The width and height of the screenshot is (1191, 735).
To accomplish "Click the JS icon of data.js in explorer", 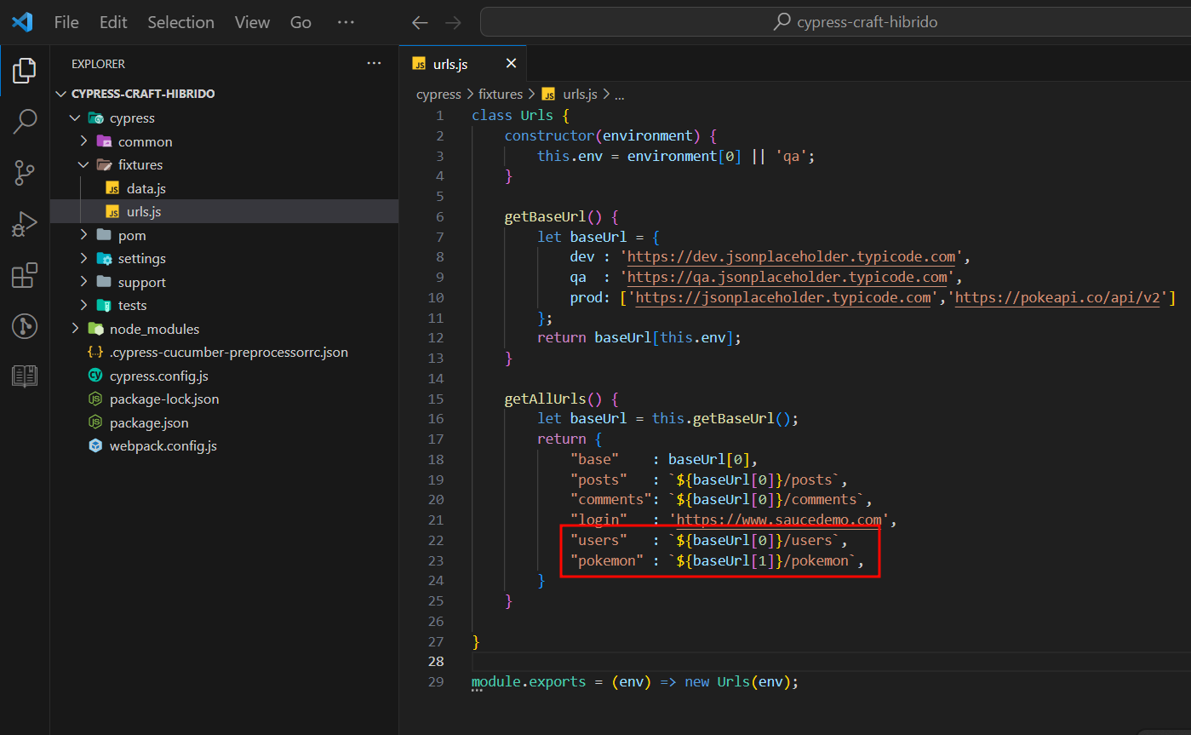I will pos(112,188).
